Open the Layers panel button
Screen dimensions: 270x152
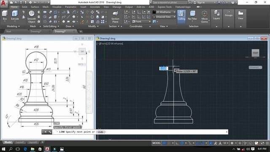(x=216, y=15)
